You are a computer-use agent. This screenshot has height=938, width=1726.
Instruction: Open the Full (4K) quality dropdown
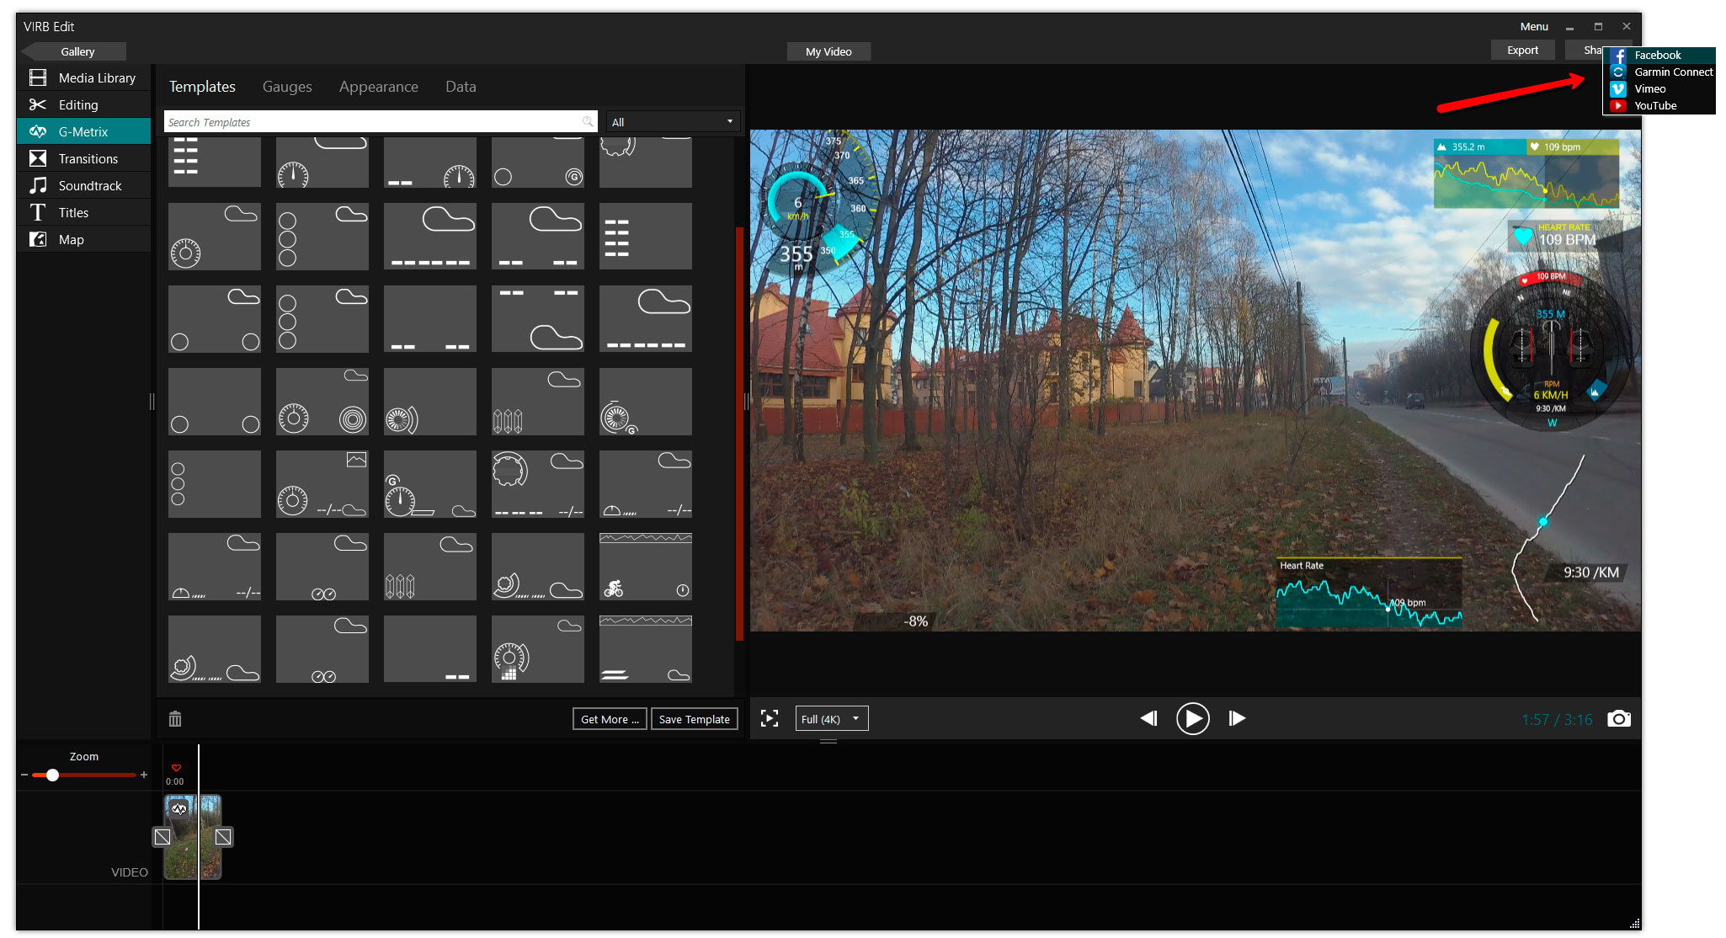(x=831, y=719)
